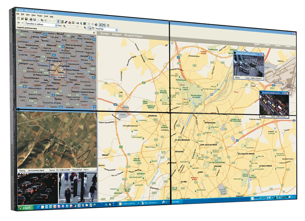Open the Route menu
The width and height of the screenshot is (305, 221).
(x=40, y=15)
